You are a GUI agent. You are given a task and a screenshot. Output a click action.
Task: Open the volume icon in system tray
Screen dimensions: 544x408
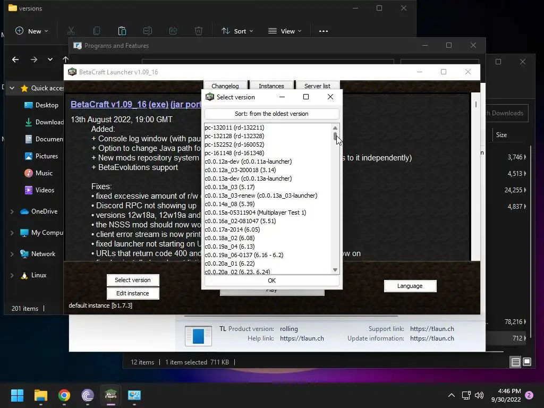coord(479,395)
